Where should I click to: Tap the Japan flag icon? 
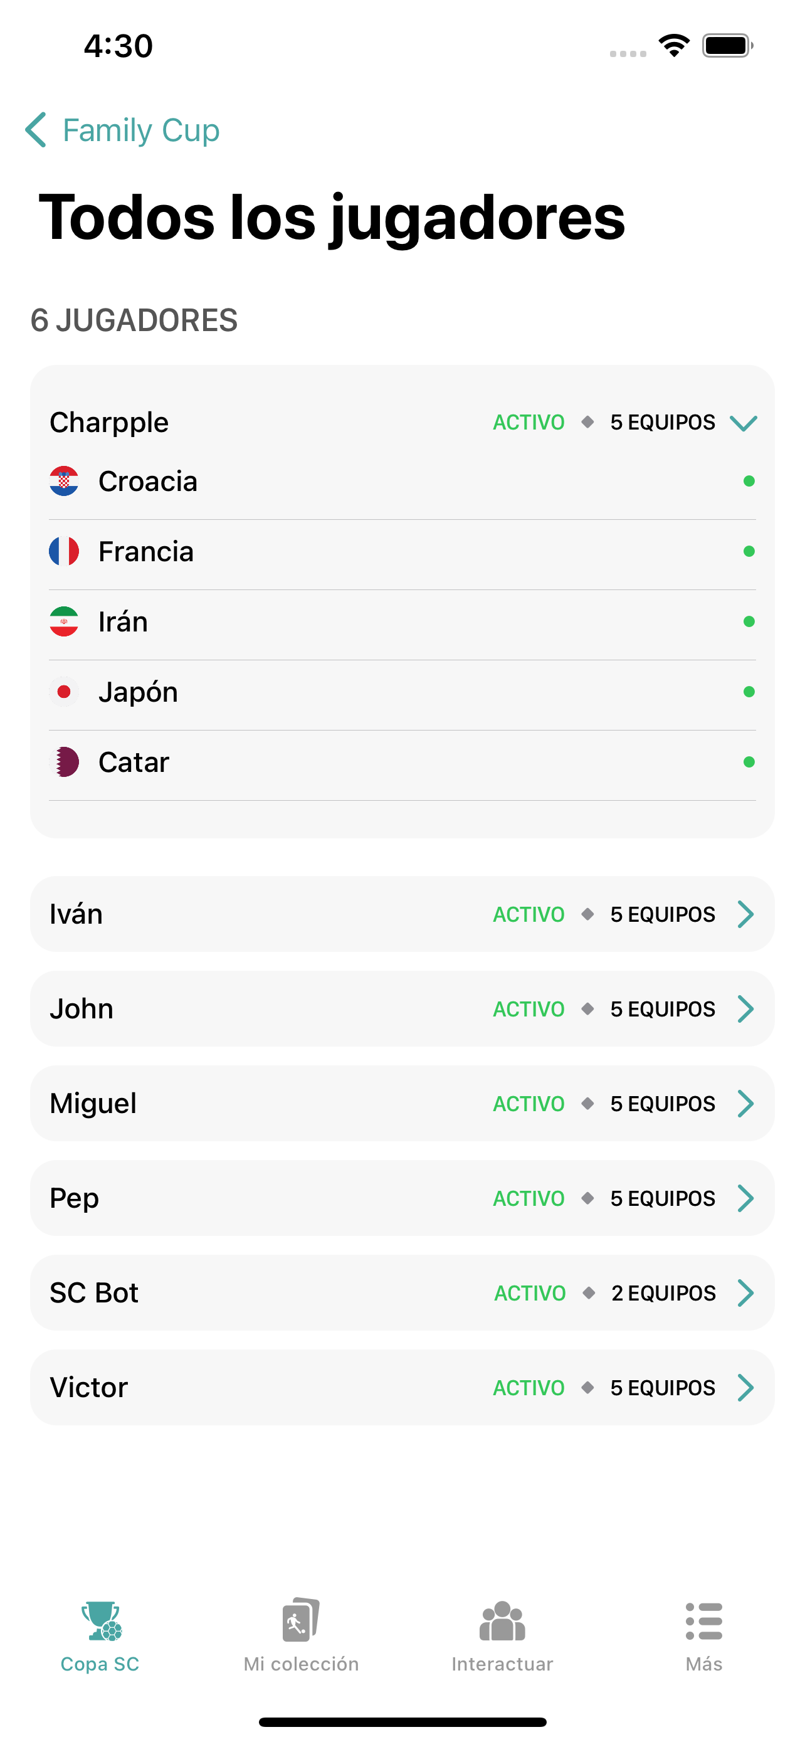63,692
